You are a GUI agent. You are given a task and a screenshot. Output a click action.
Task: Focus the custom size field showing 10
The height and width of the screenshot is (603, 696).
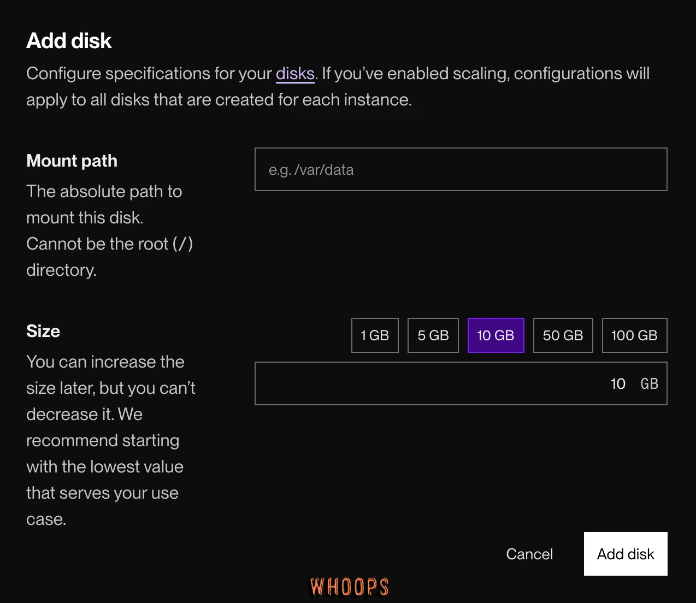click(461, 383)
